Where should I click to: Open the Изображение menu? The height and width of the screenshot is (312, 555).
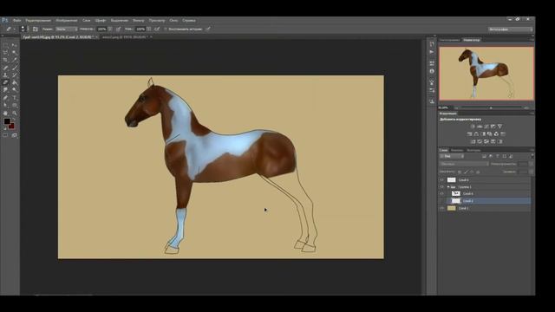coord(67,21)
